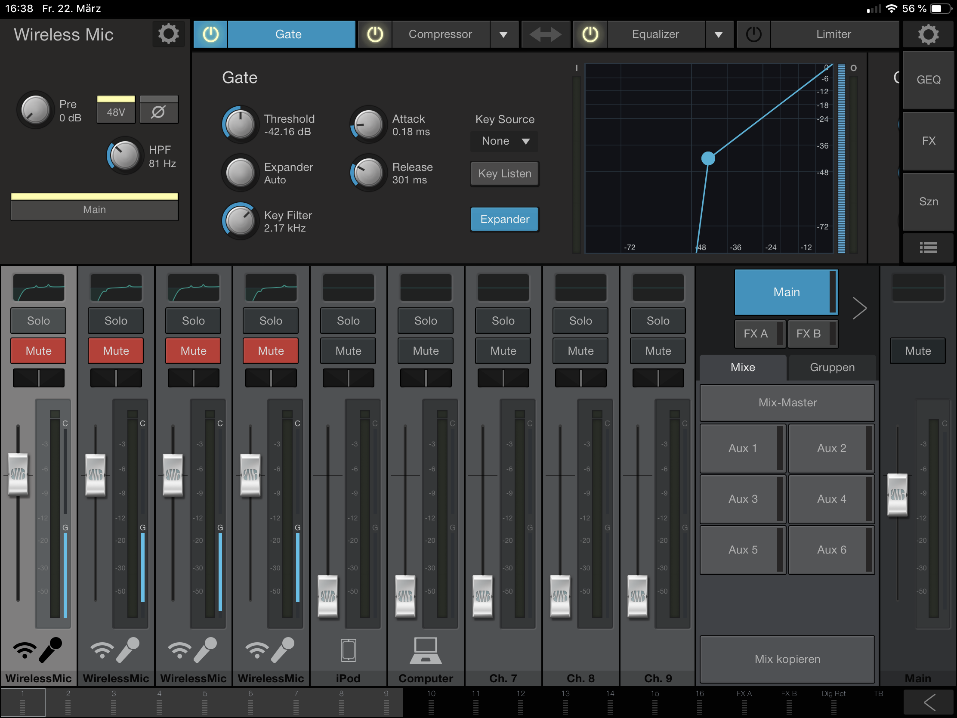Click the Computer channel laptop icon
Viewport: 957px width, 718px height.
pos(425,650)
